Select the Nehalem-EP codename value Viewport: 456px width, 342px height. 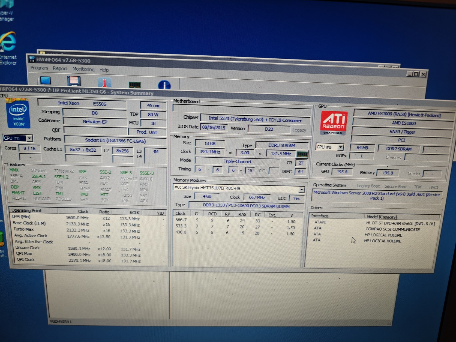pyautogui.click(x=95, y=122)
